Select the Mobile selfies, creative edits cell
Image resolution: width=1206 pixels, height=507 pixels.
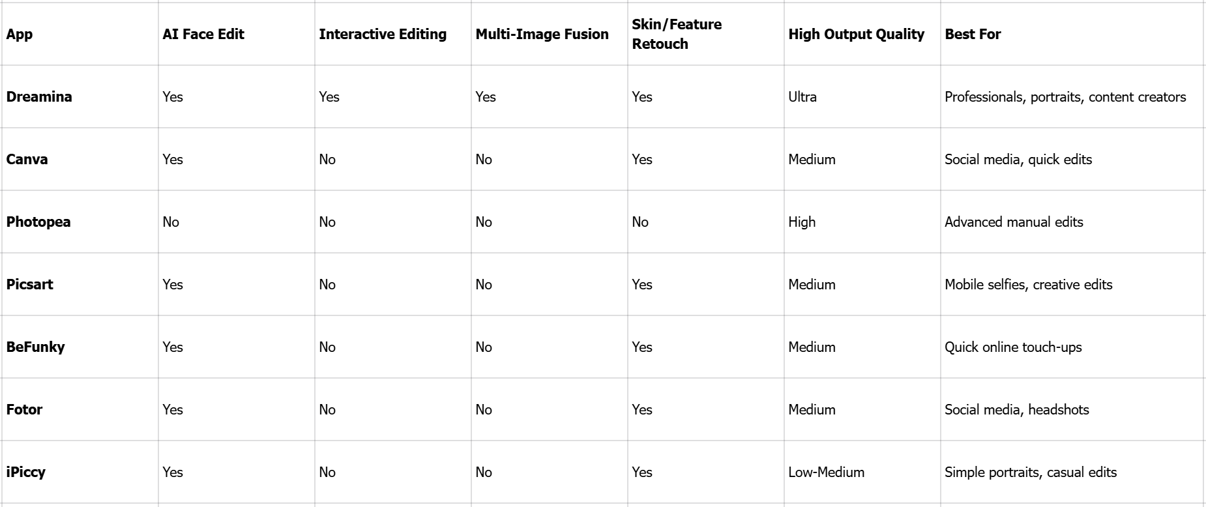(x=1028, y=285)
